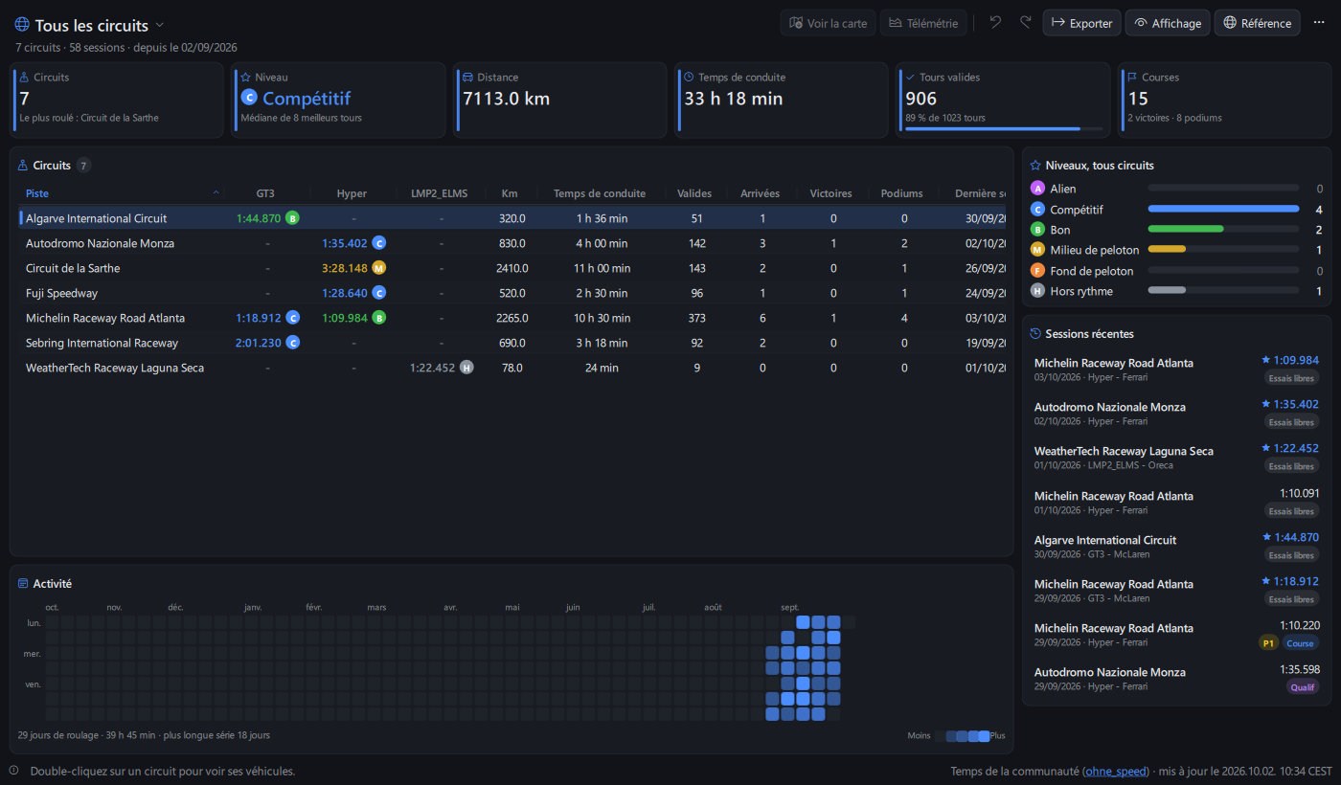The width and height of the screenshot is (1341, 785).
Task: Select the Fuji Speedway row
Action: 512,293
